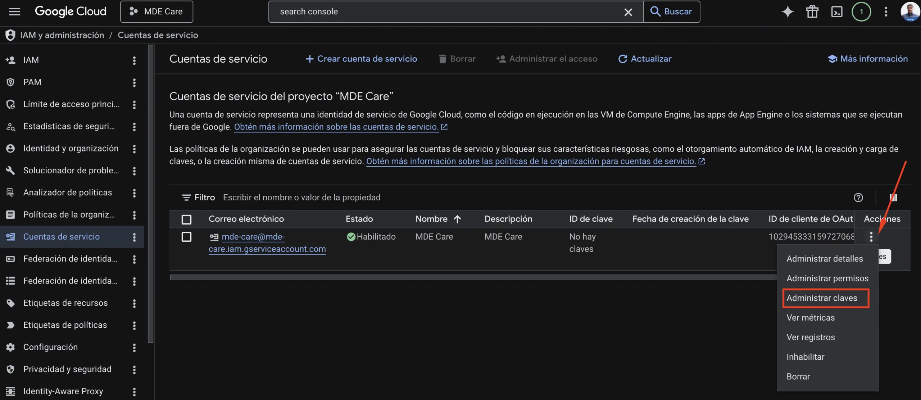Viewport: 921px width, 400px height.
Task: Open the notifications badge showing 1
Action: coord(861,12)
